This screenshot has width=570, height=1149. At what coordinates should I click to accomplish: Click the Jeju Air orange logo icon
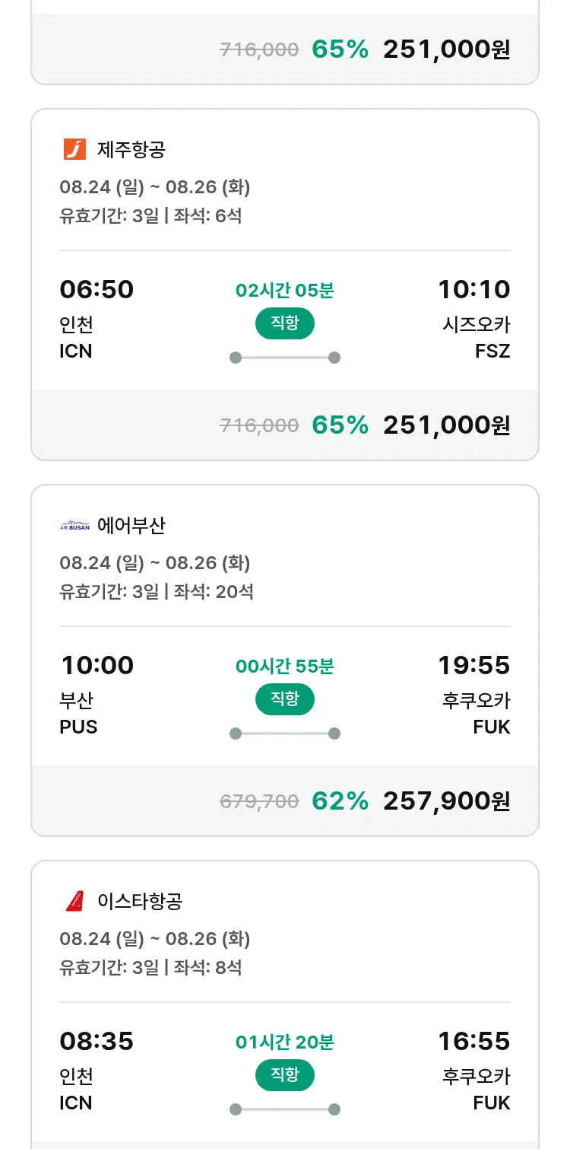click(74, 149)
